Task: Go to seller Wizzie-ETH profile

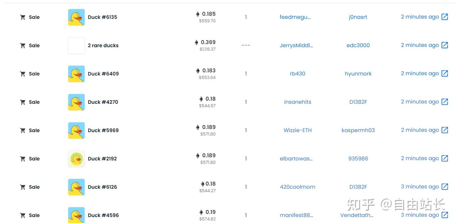Action: (297, 130)
